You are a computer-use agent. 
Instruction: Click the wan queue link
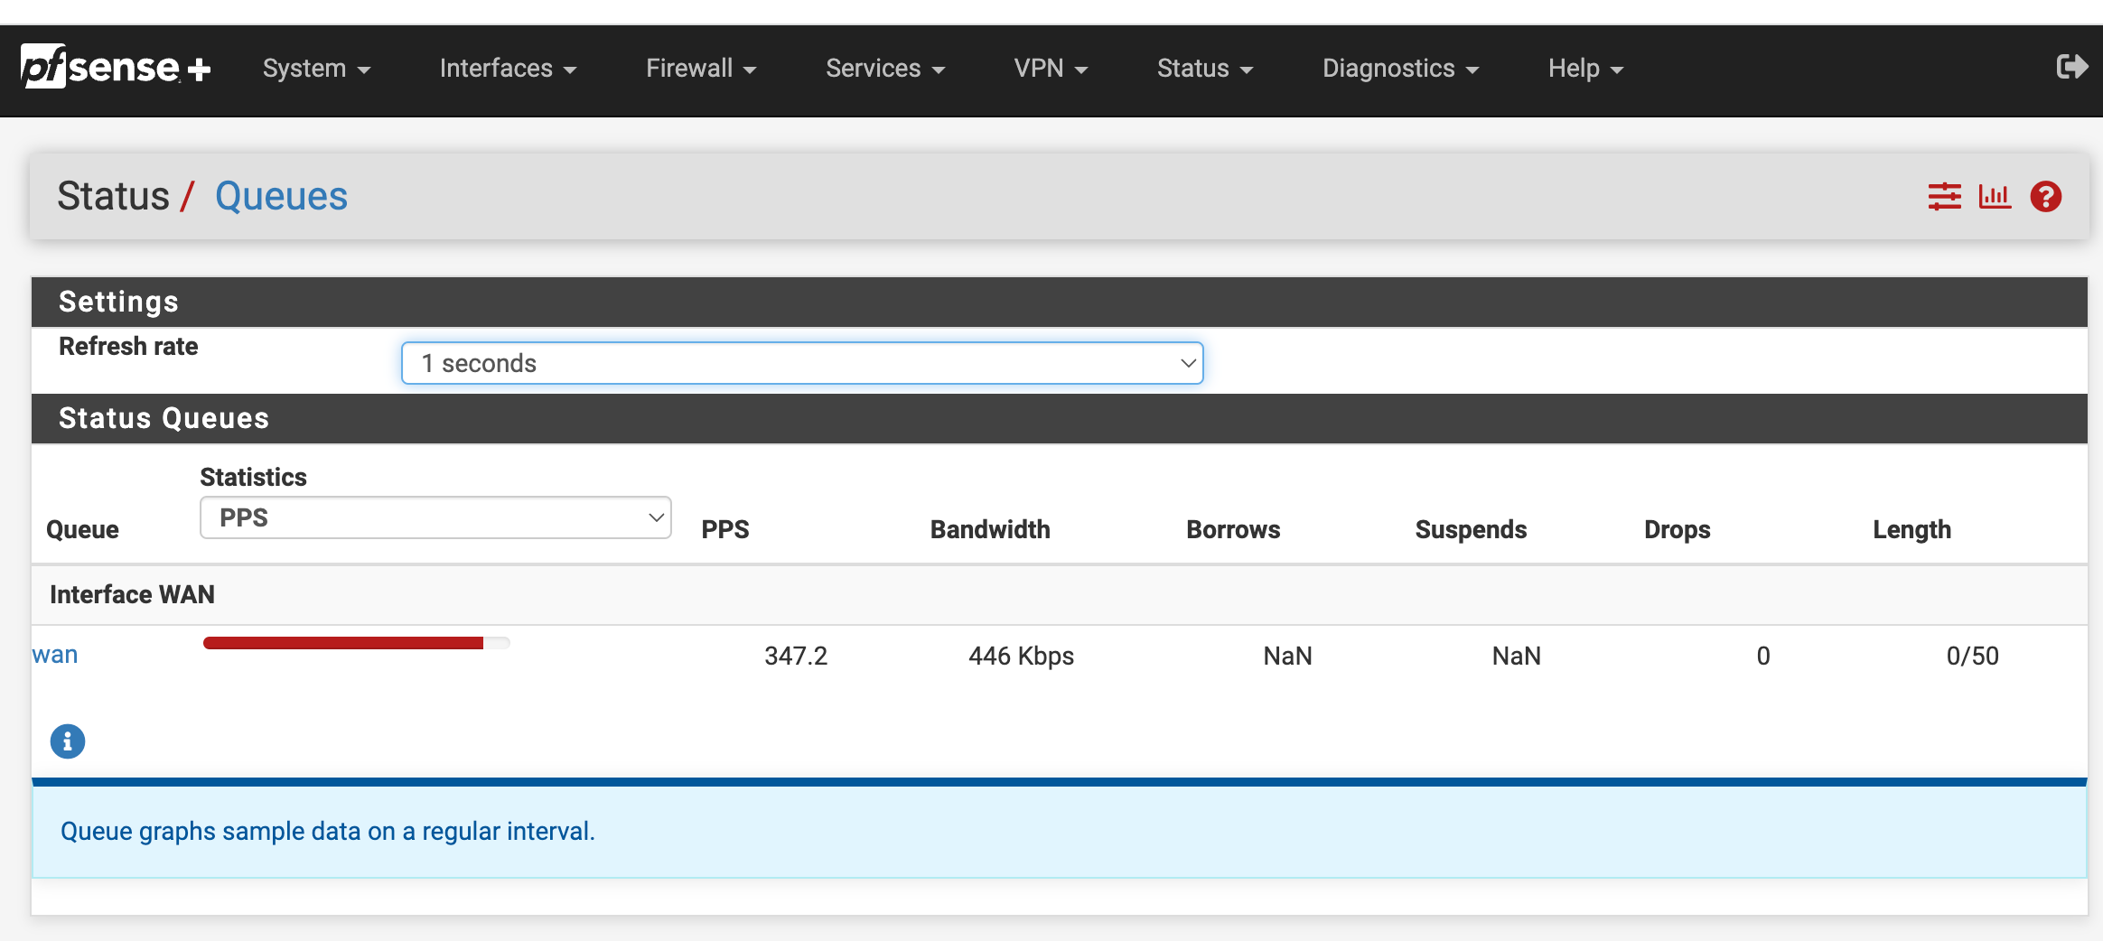pos(55,655)
